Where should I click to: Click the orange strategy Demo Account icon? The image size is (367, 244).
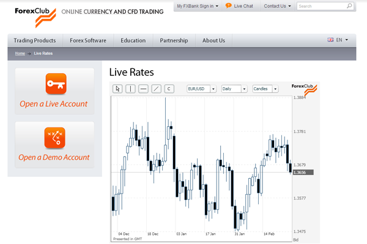(55, 138)
